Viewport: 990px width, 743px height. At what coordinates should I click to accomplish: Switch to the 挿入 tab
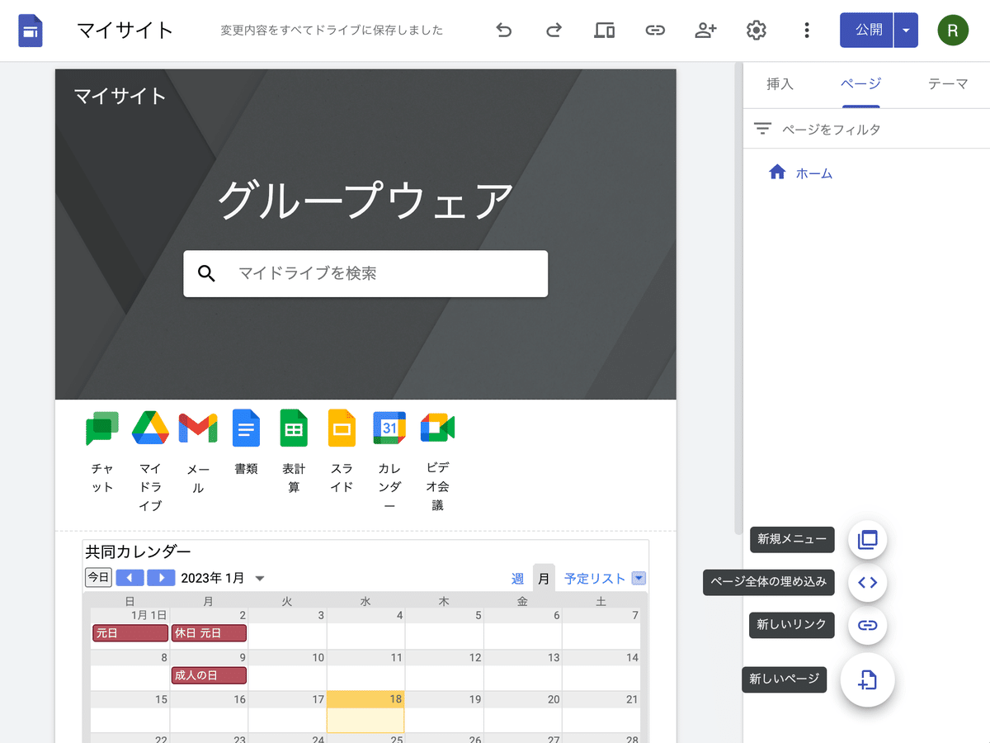pos(780,83)
